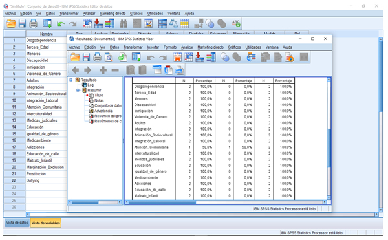Open file icon in Data Editor toolbar

tap(11, 23)
